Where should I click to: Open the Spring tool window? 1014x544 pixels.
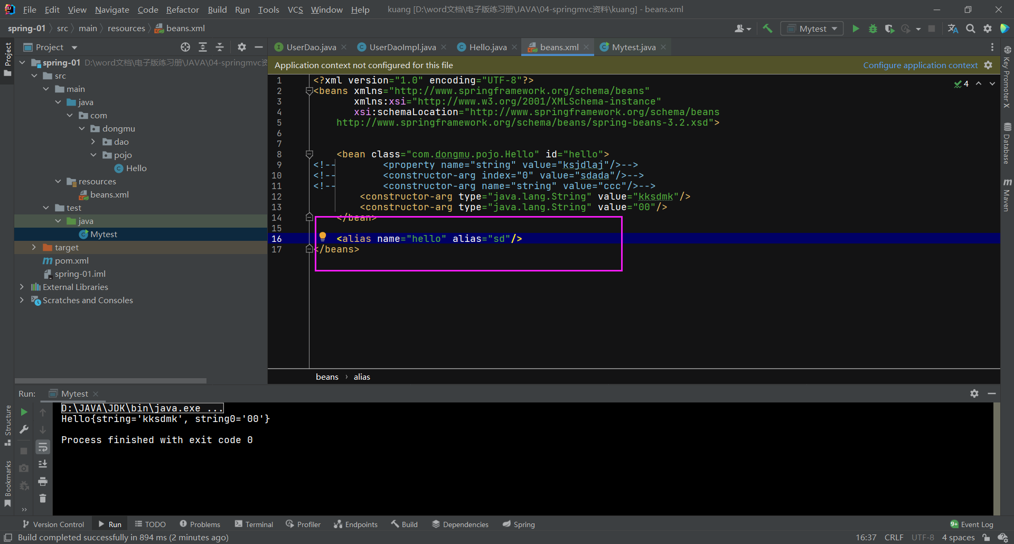click(x=519, y=524)
